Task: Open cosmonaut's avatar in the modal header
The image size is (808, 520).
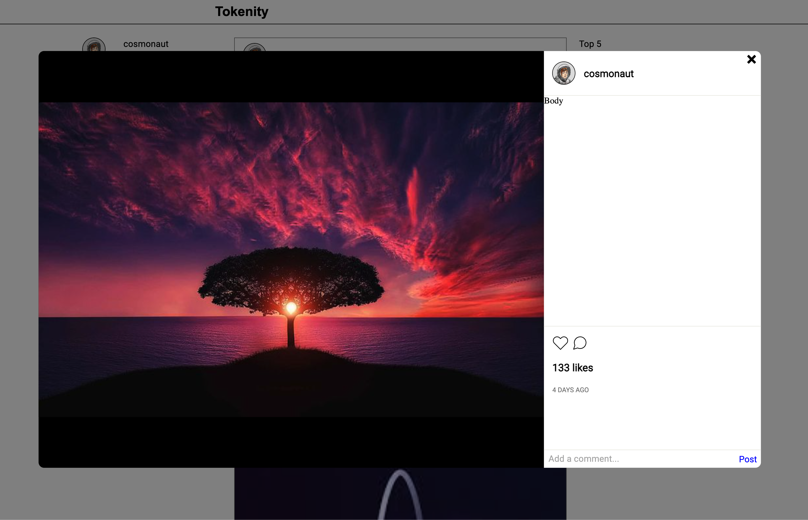Action: point(563,73)
